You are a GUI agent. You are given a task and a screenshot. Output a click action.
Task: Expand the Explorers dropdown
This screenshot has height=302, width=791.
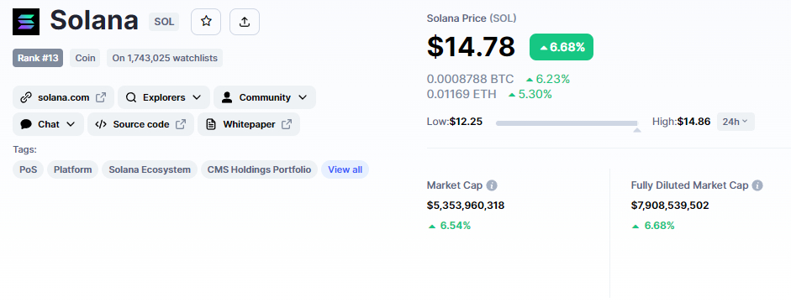(164, 97)
